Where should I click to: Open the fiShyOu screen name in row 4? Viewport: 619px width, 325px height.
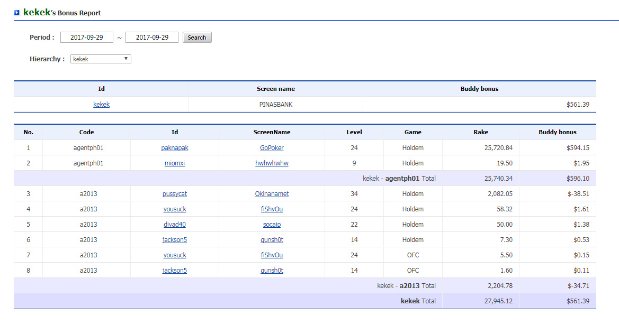[x=272, y=209]
